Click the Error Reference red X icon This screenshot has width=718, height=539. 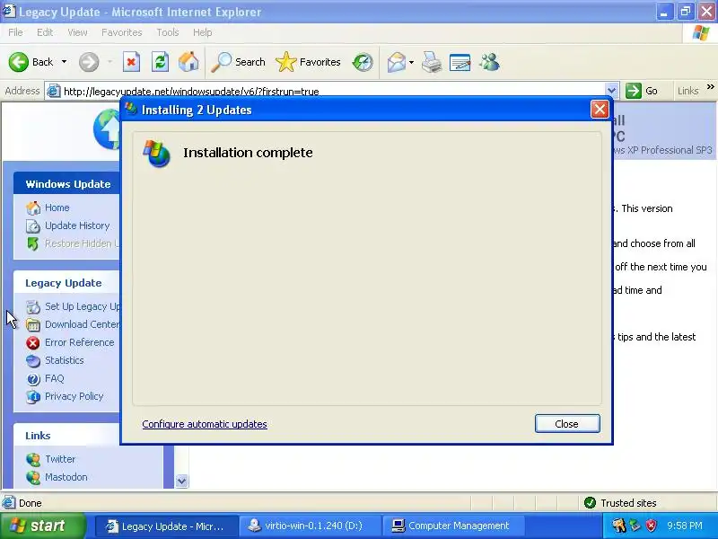point(33,343)
